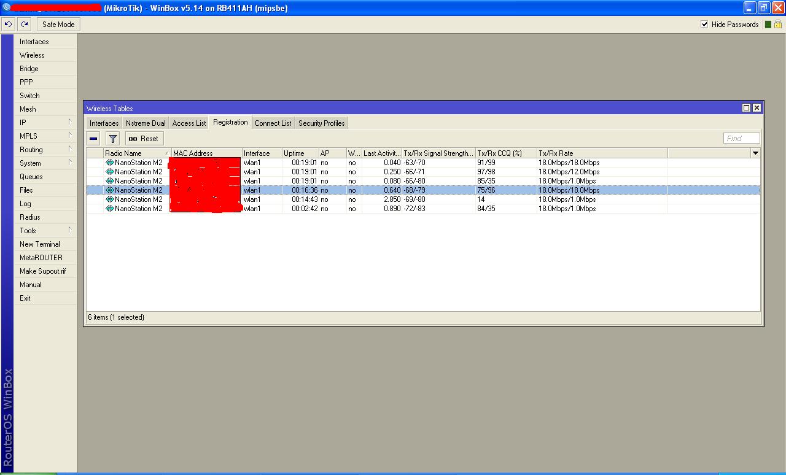Click the Reset counters button
The height and width of the screenshot is (475, 786).
tap(144, 139)
